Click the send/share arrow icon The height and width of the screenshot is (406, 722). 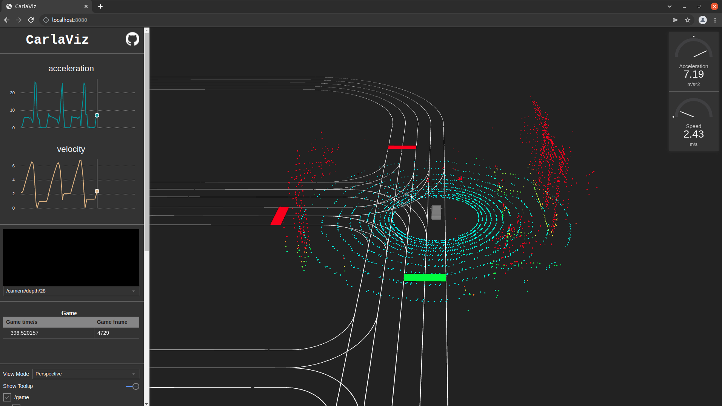(x=675, y=20)
